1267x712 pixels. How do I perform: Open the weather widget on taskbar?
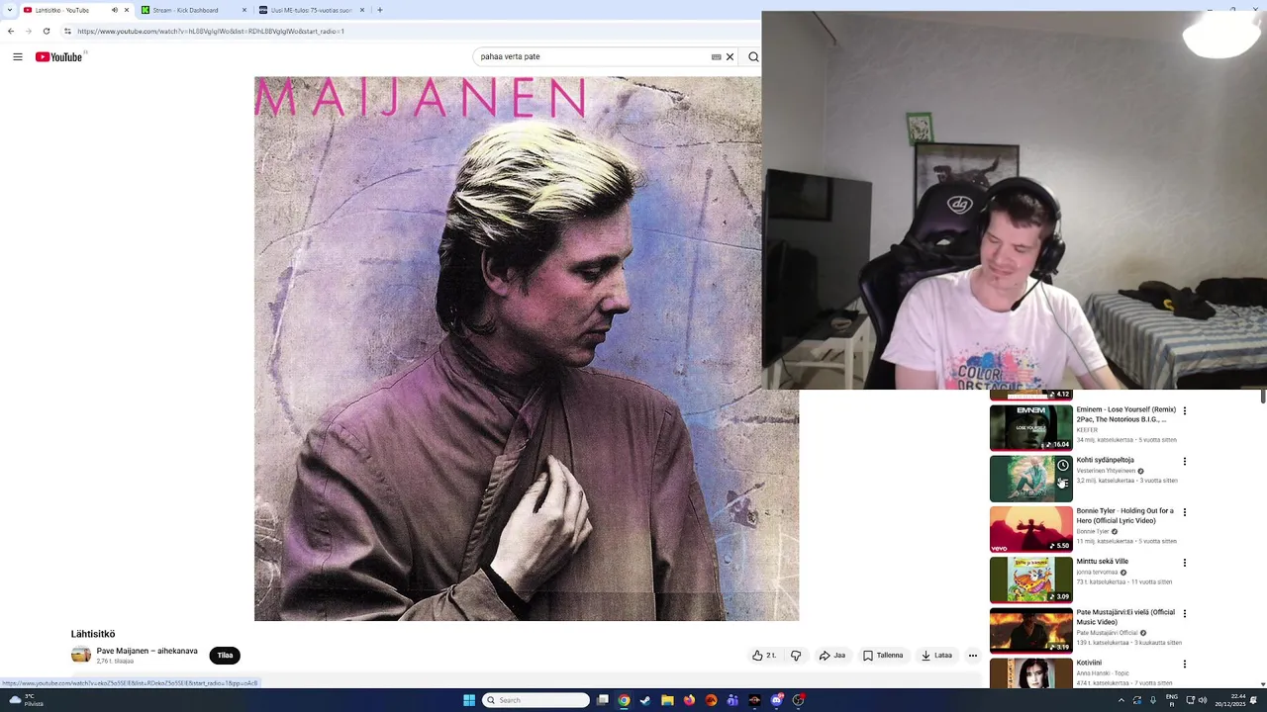pos(25,700)
